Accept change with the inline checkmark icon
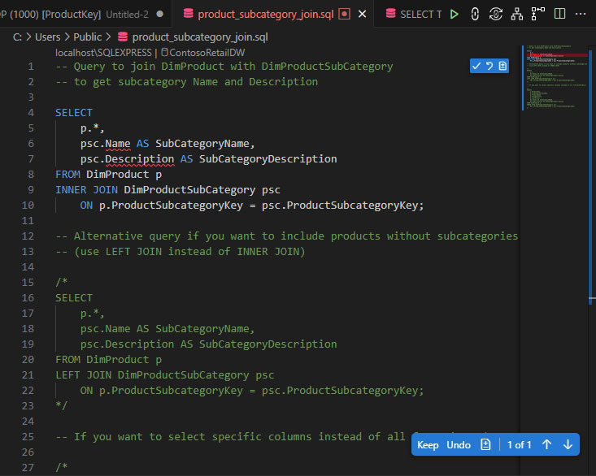Viewport: 596px width, 476px height. pyautogui.click(x=476, y=66)
